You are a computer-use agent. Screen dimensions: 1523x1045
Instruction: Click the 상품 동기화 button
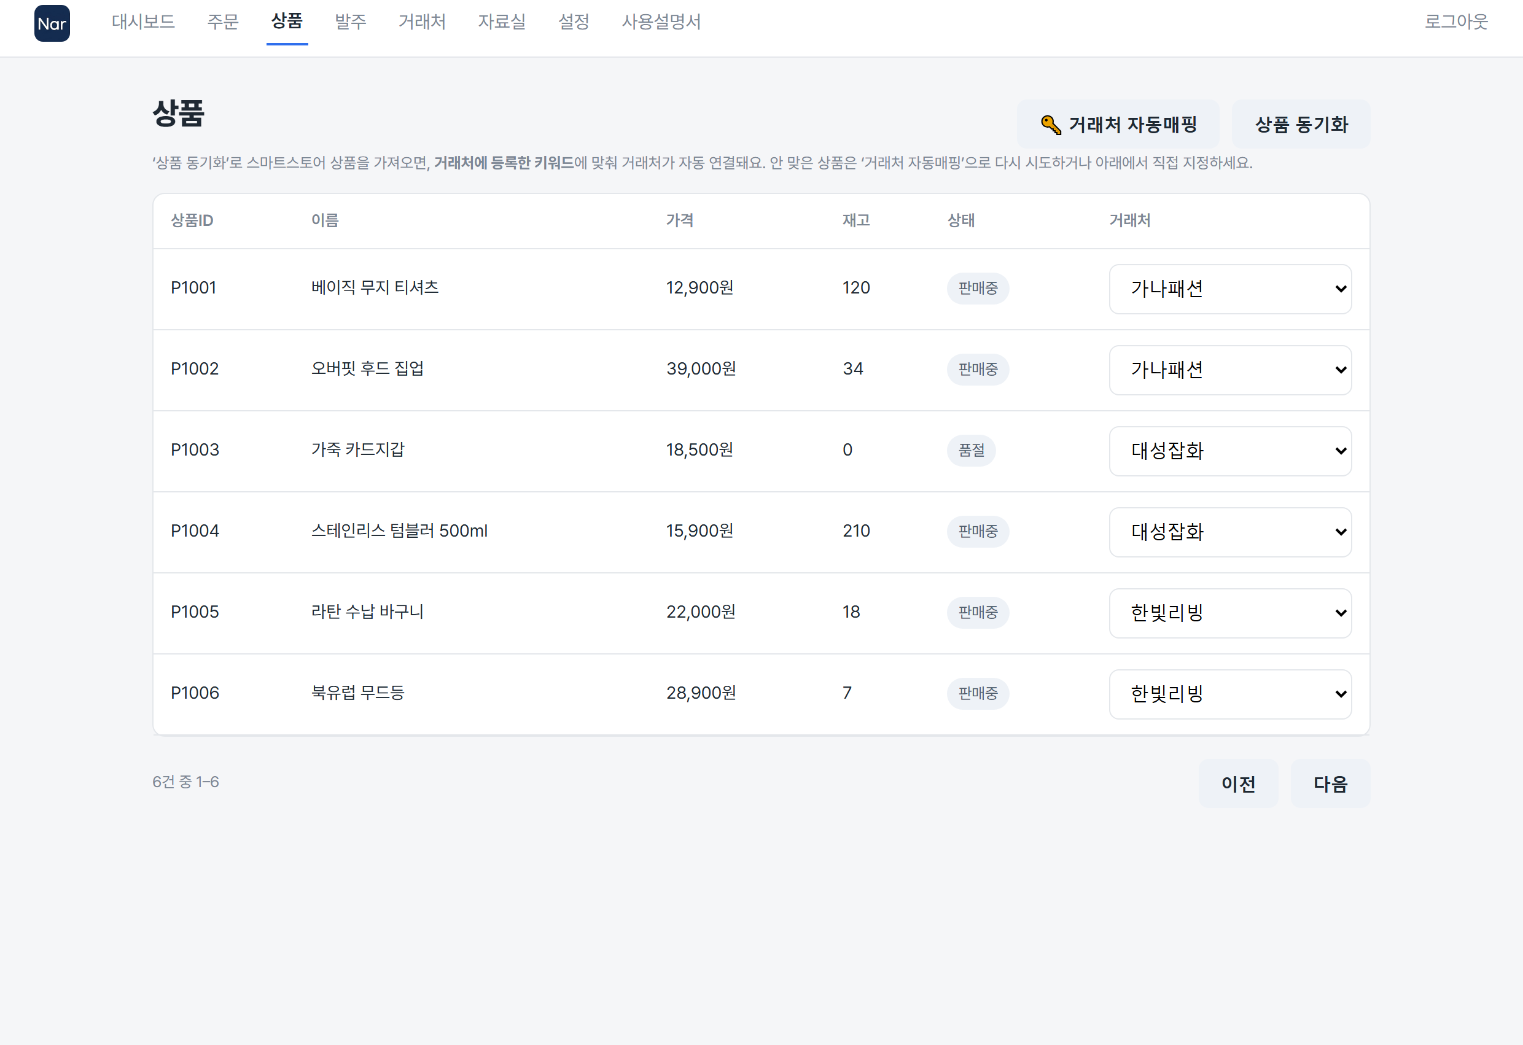1301,124
